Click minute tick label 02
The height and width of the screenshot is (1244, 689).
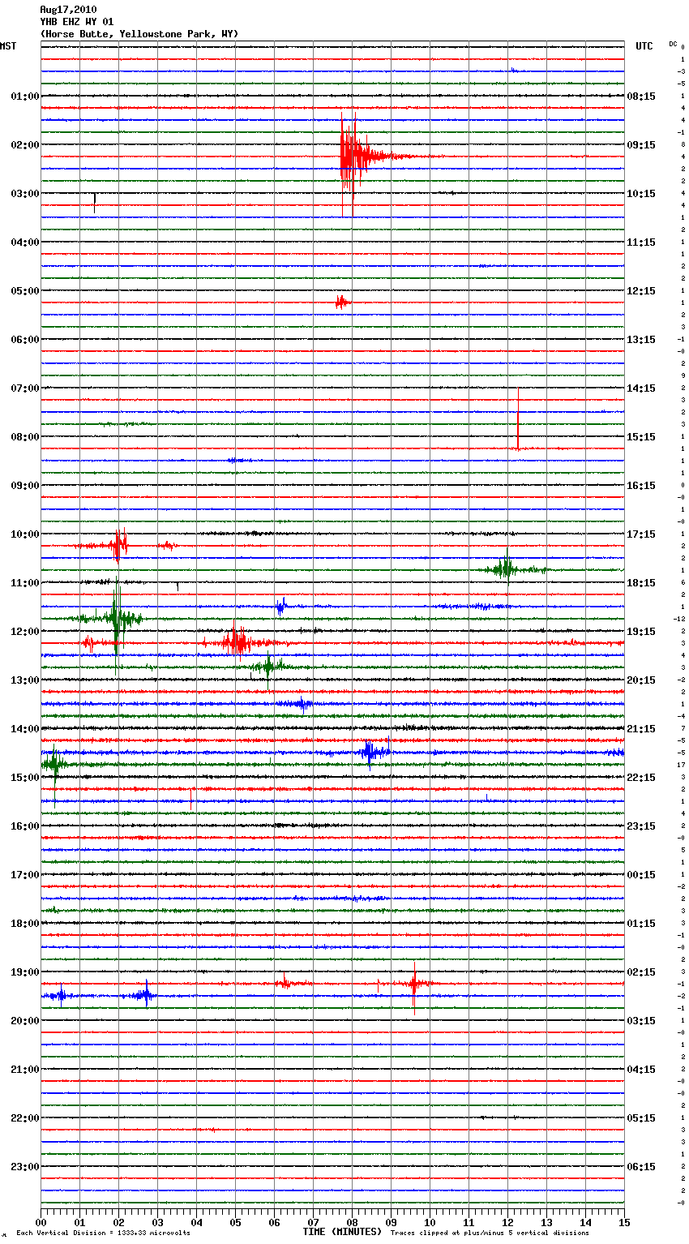pyautogui.click(x=118, y=1222)
